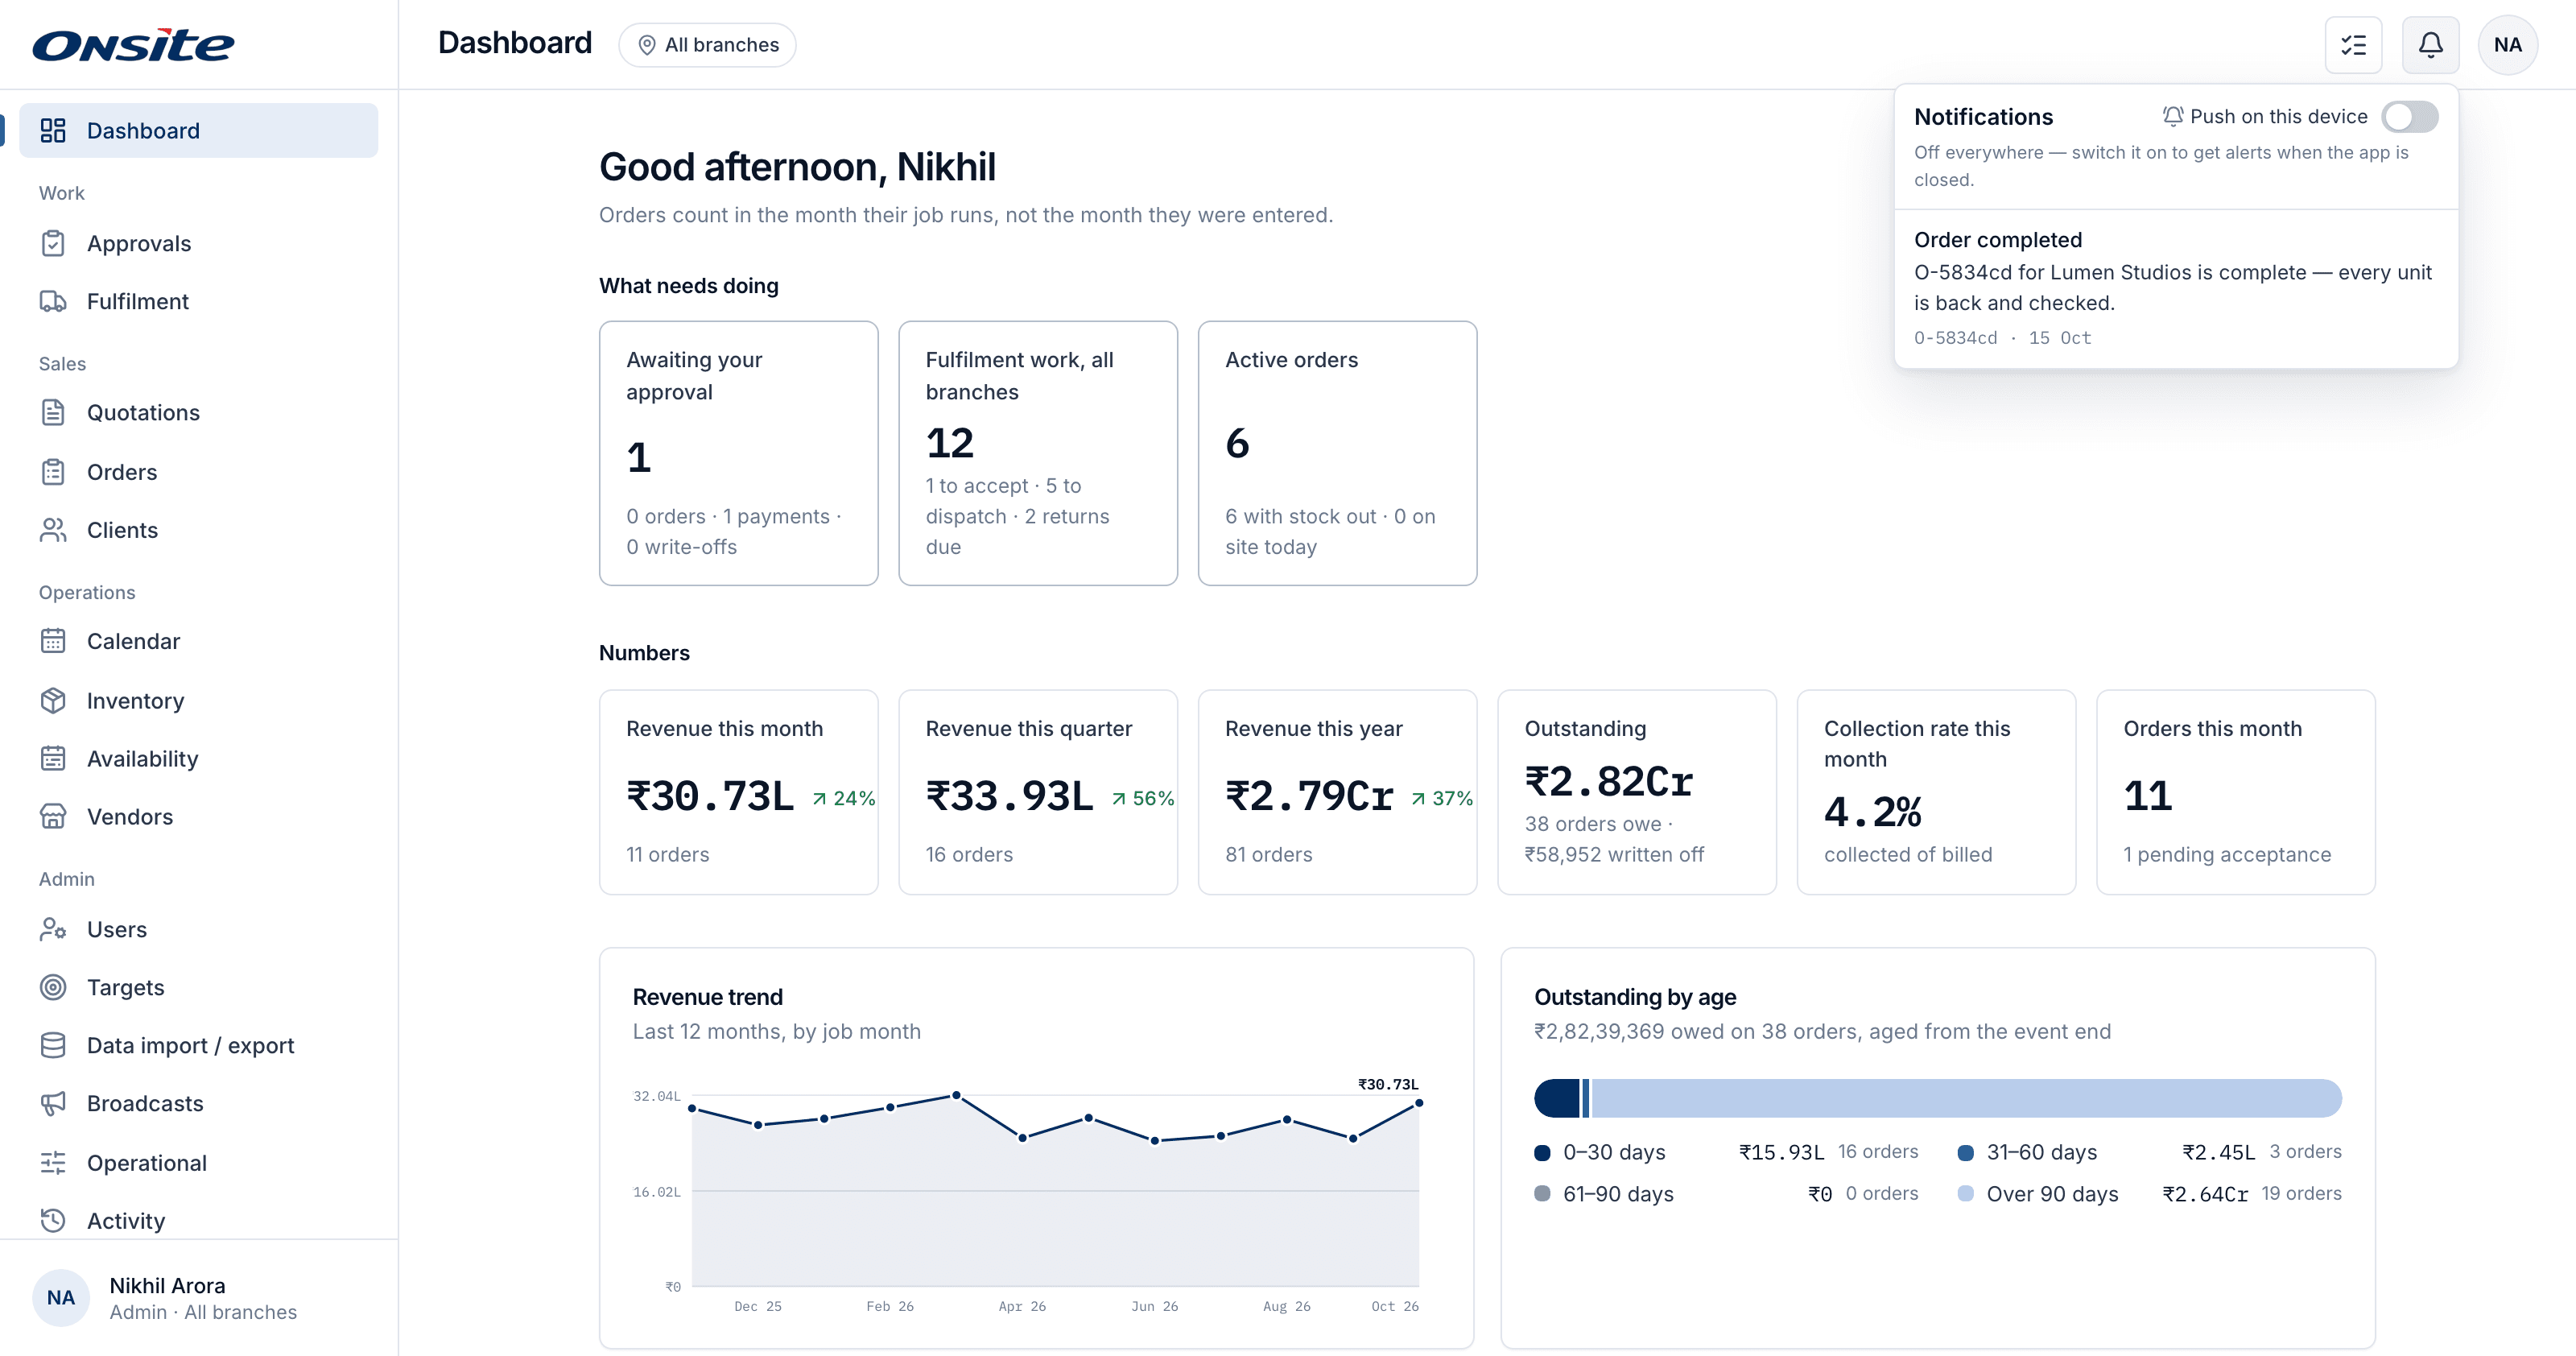Click the Users gear-person icon
This screenshot has width=2576, height=1356.
point(53,929)
